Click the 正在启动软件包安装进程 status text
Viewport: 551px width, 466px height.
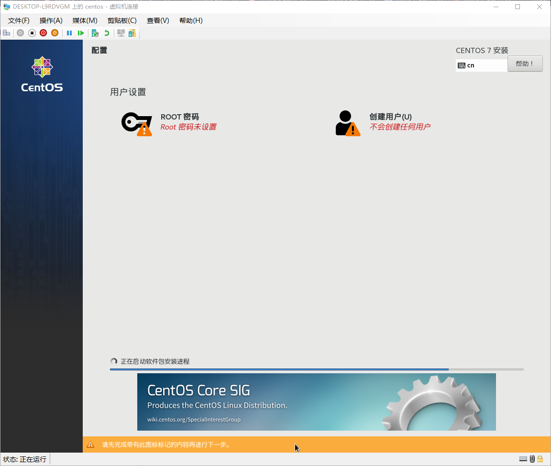pyautogui.click(x=155, y=361)
